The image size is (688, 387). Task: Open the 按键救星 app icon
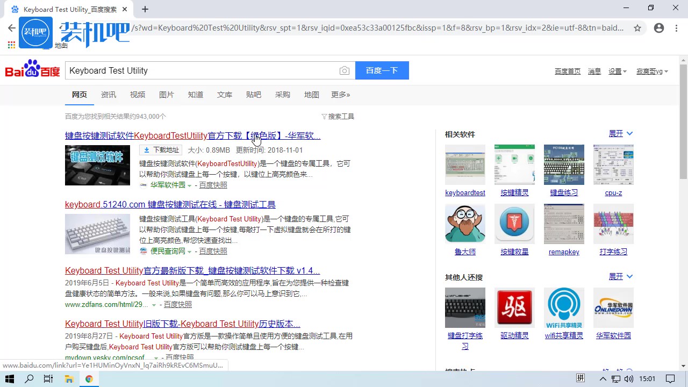point(514,224)
